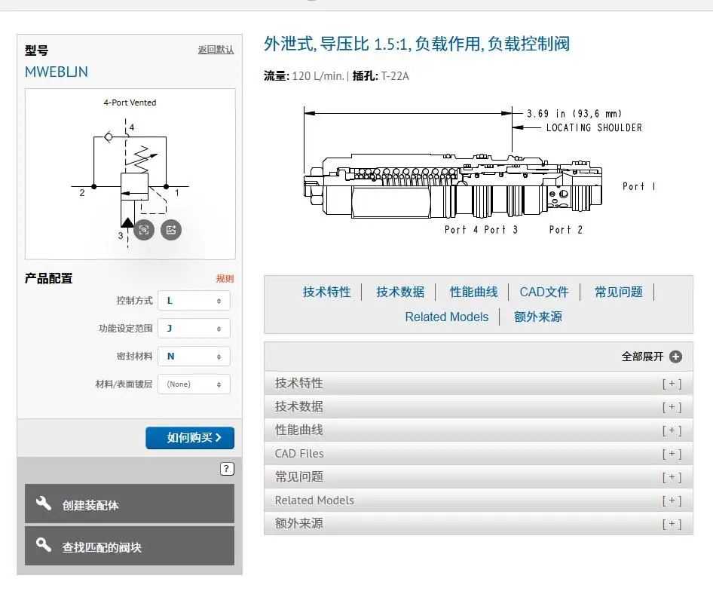Expand the 常见问题 accordion section
Screen dimensions: 713x597
[x=479, y=476]
